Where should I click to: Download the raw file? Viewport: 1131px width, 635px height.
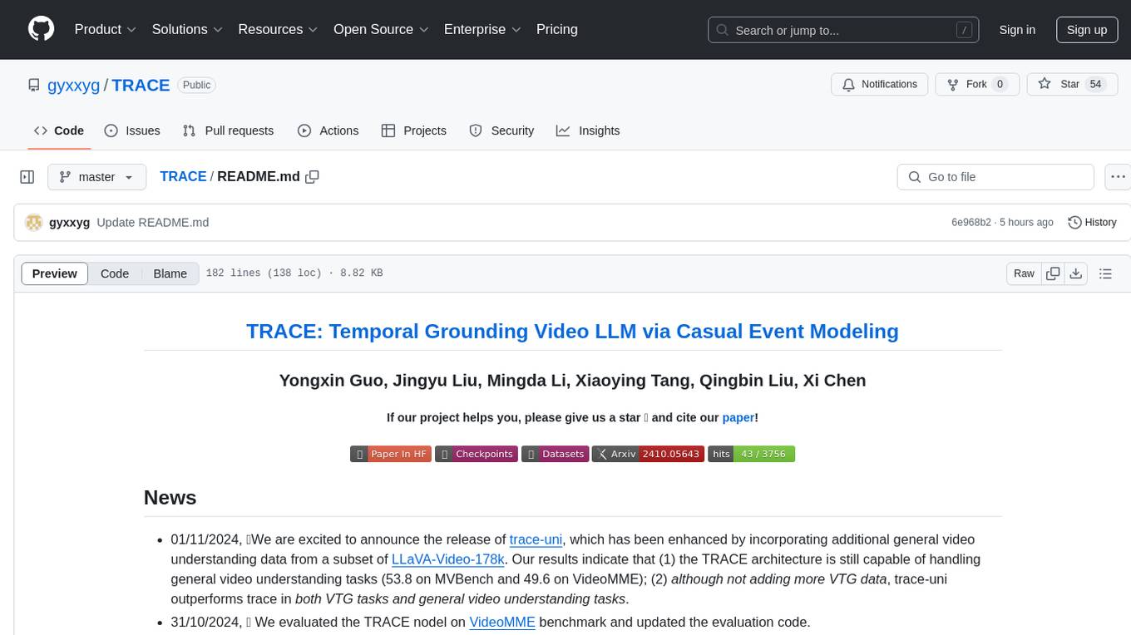pyautogui.click(x=1075, y=273)
